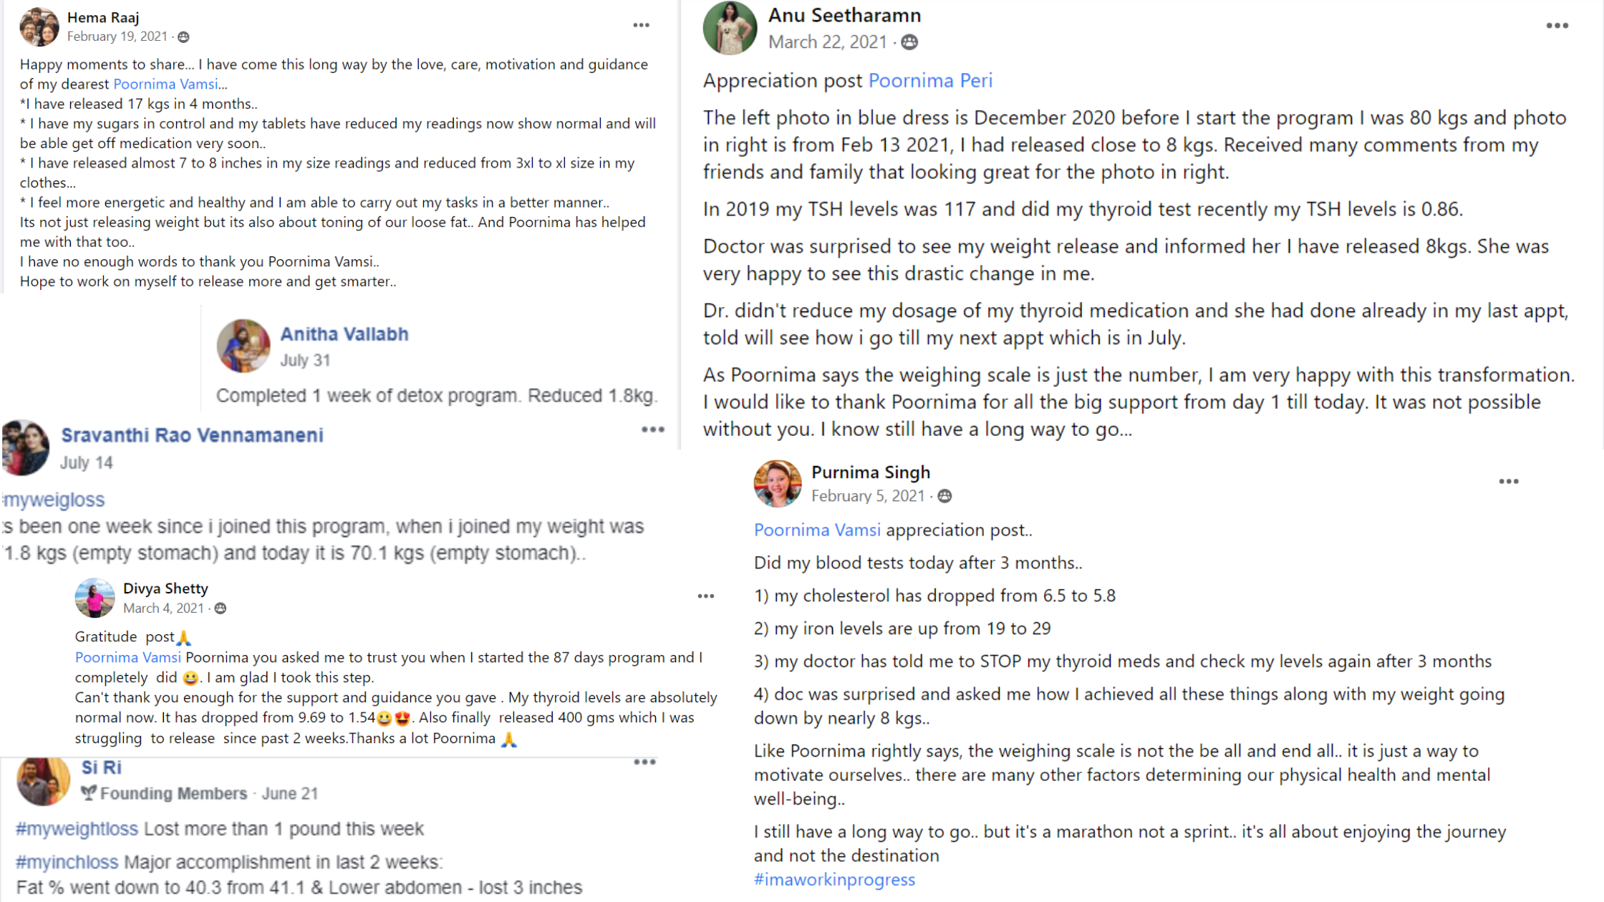Open Poornima Peri tagged profile link
This screenshot has width=1604, height=902.
click(930, 80)
